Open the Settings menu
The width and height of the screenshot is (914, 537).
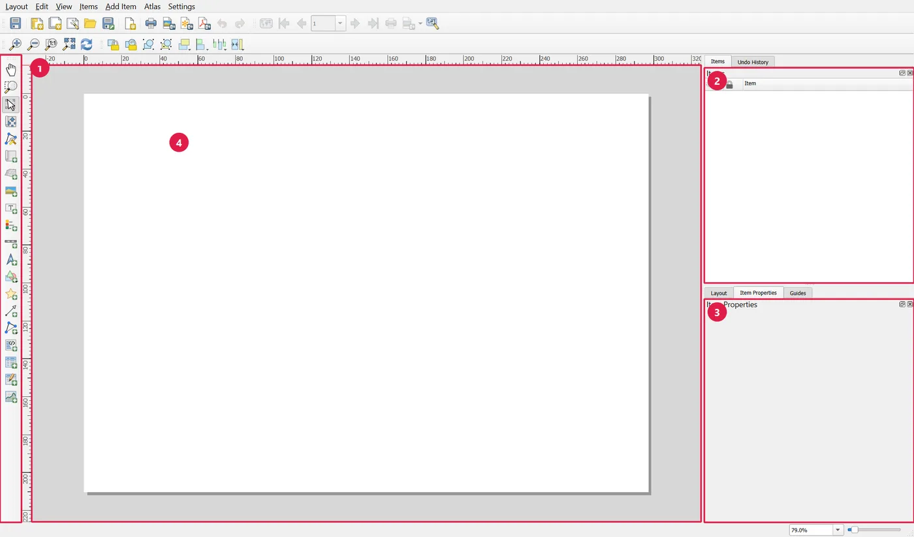click(x=181, y=7)
